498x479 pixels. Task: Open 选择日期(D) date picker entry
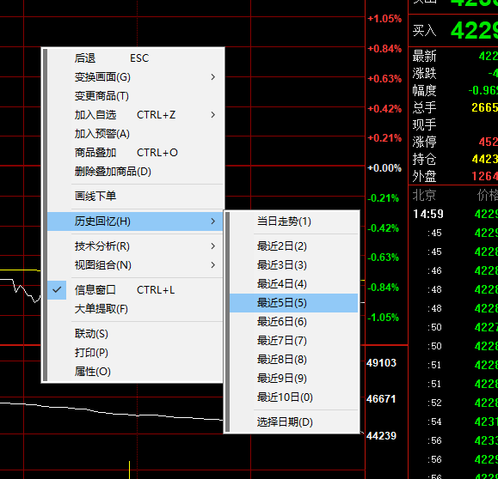point(293,422)
